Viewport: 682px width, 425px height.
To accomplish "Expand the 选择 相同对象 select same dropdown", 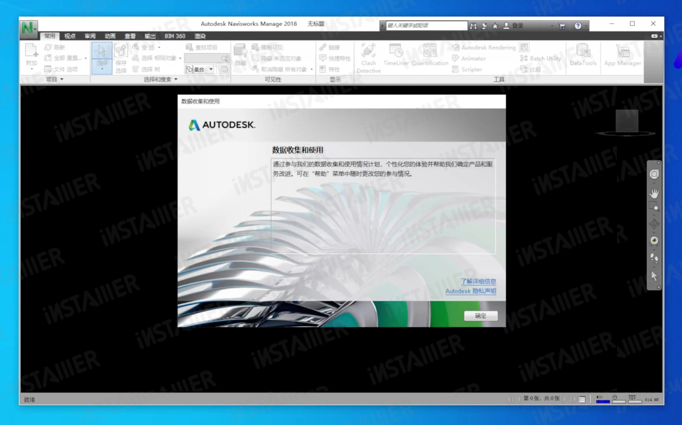I will (x=180, y=58).
